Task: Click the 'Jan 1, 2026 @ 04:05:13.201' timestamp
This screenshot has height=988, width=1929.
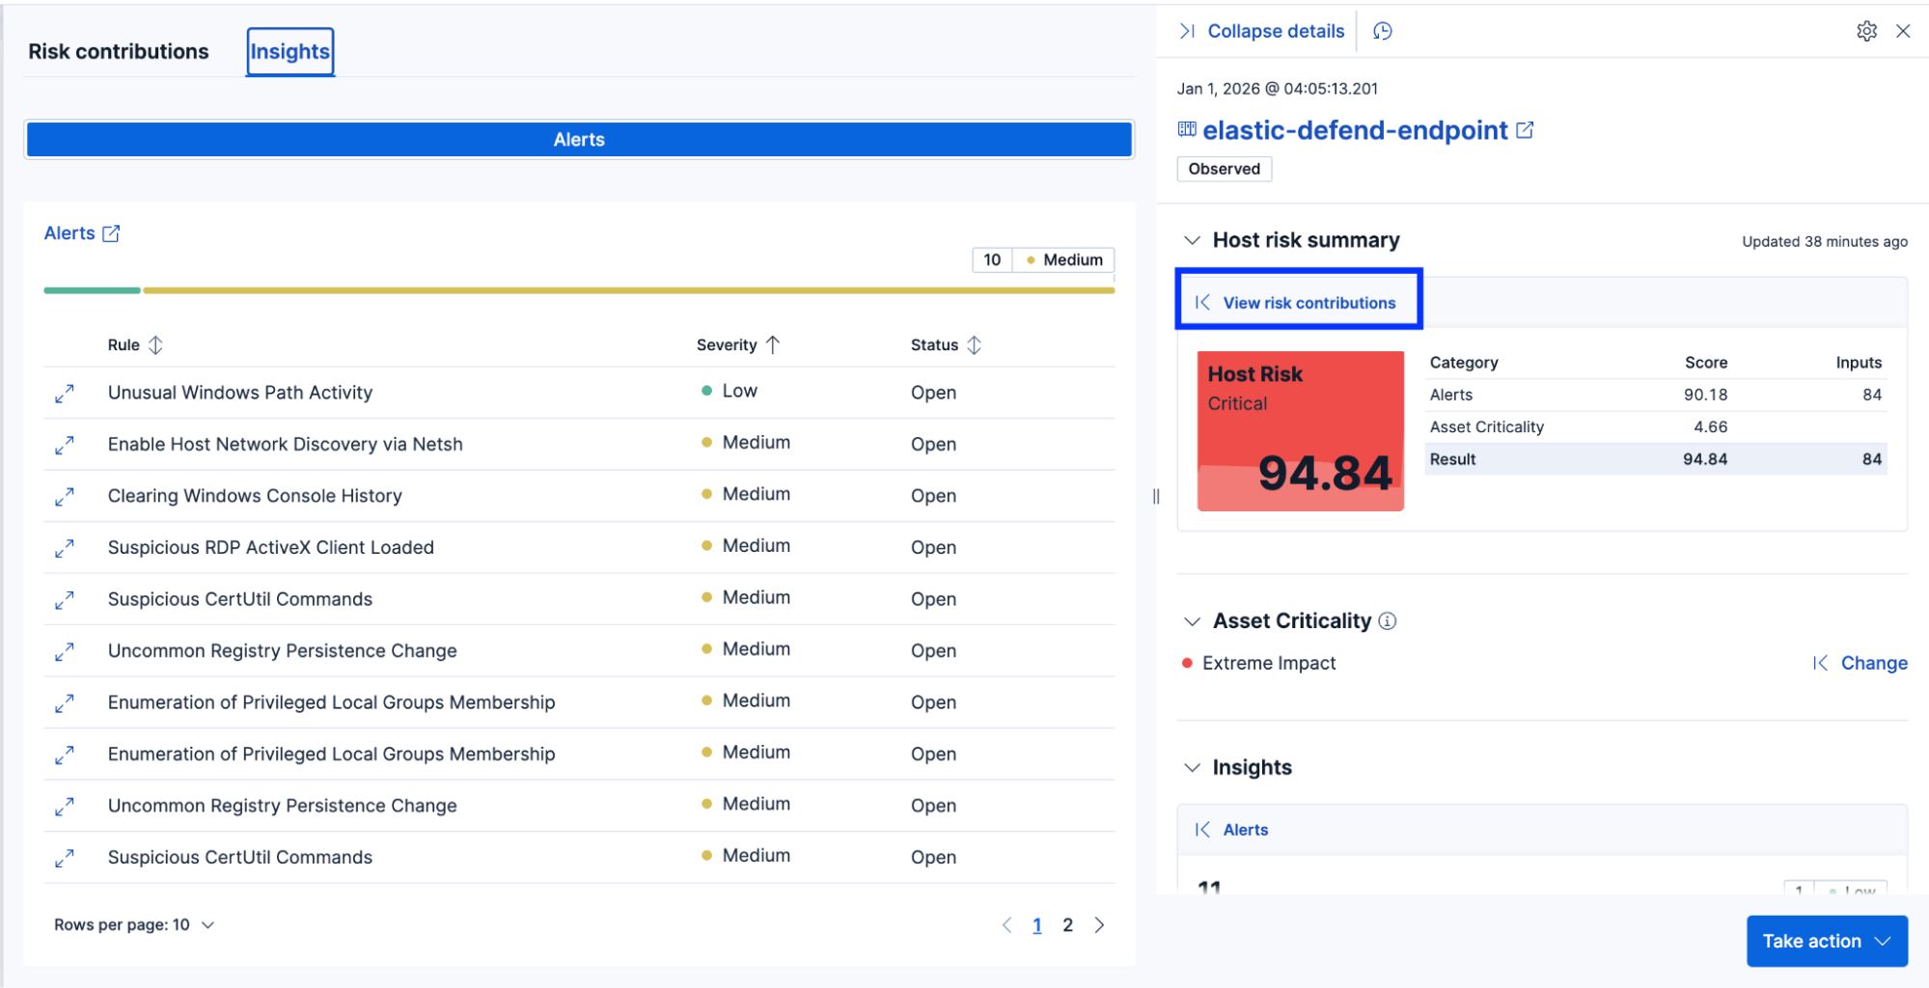Action: pyautogui.click(x=1277, y=89)
